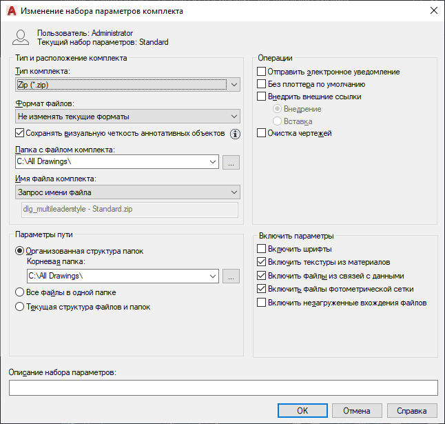
Task: Open Папка с файлом комплекта dropdown arrow
Action: tap(213, 162)
